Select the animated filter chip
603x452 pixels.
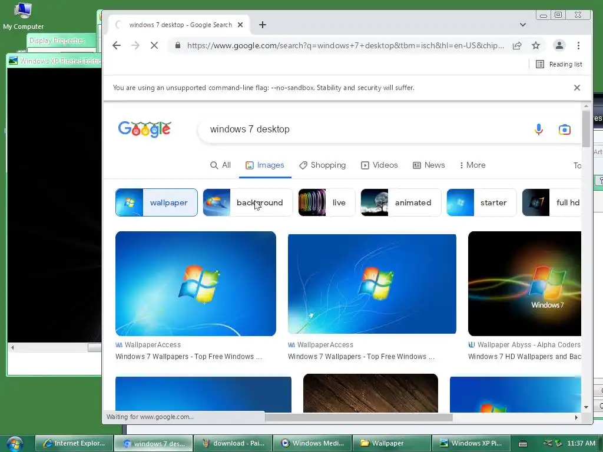pyautogui.click(x=400, y=202)
